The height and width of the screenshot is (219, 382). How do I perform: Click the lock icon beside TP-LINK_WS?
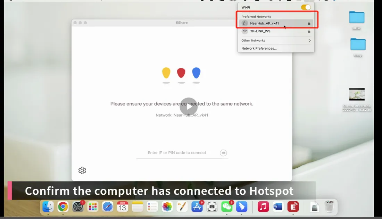(309, 31)
